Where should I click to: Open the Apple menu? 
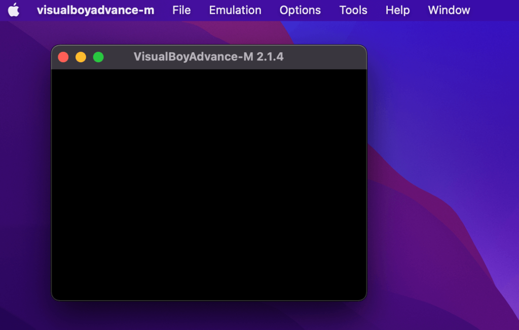click(x=14, y=10)
